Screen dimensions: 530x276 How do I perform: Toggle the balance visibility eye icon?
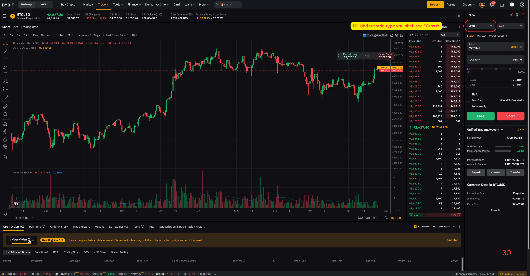(502, 130)
